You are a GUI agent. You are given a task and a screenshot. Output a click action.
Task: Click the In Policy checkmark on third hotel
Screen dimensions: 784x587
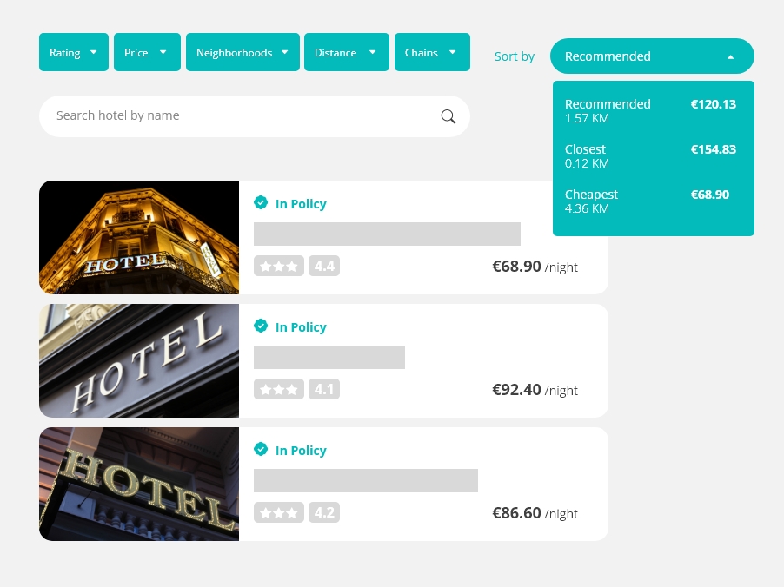(x=261, y=449)
